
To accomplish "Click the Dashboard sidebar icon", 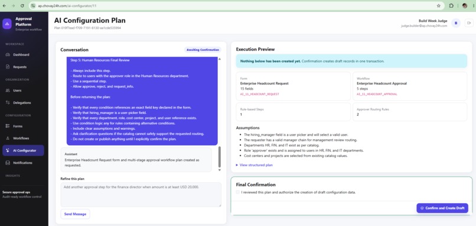I will point(8,55).
